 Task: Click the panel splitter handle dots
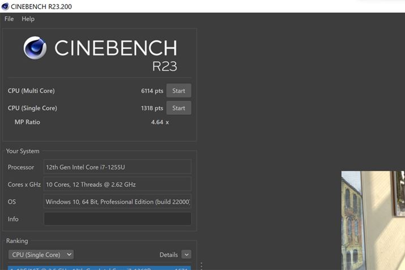click(202, 266)
